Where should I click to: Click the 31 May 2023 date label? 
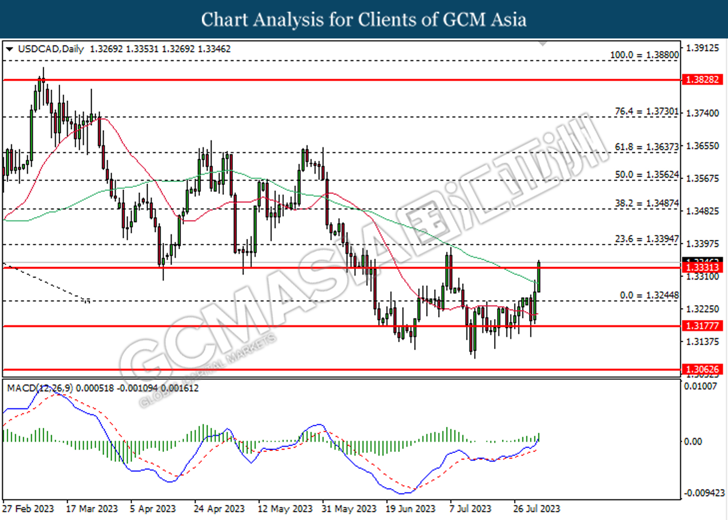click(348, 509)
